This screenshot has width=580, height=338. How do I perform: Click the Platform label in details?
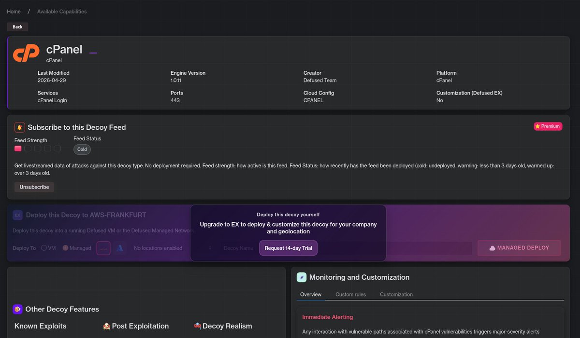point(447,73)
